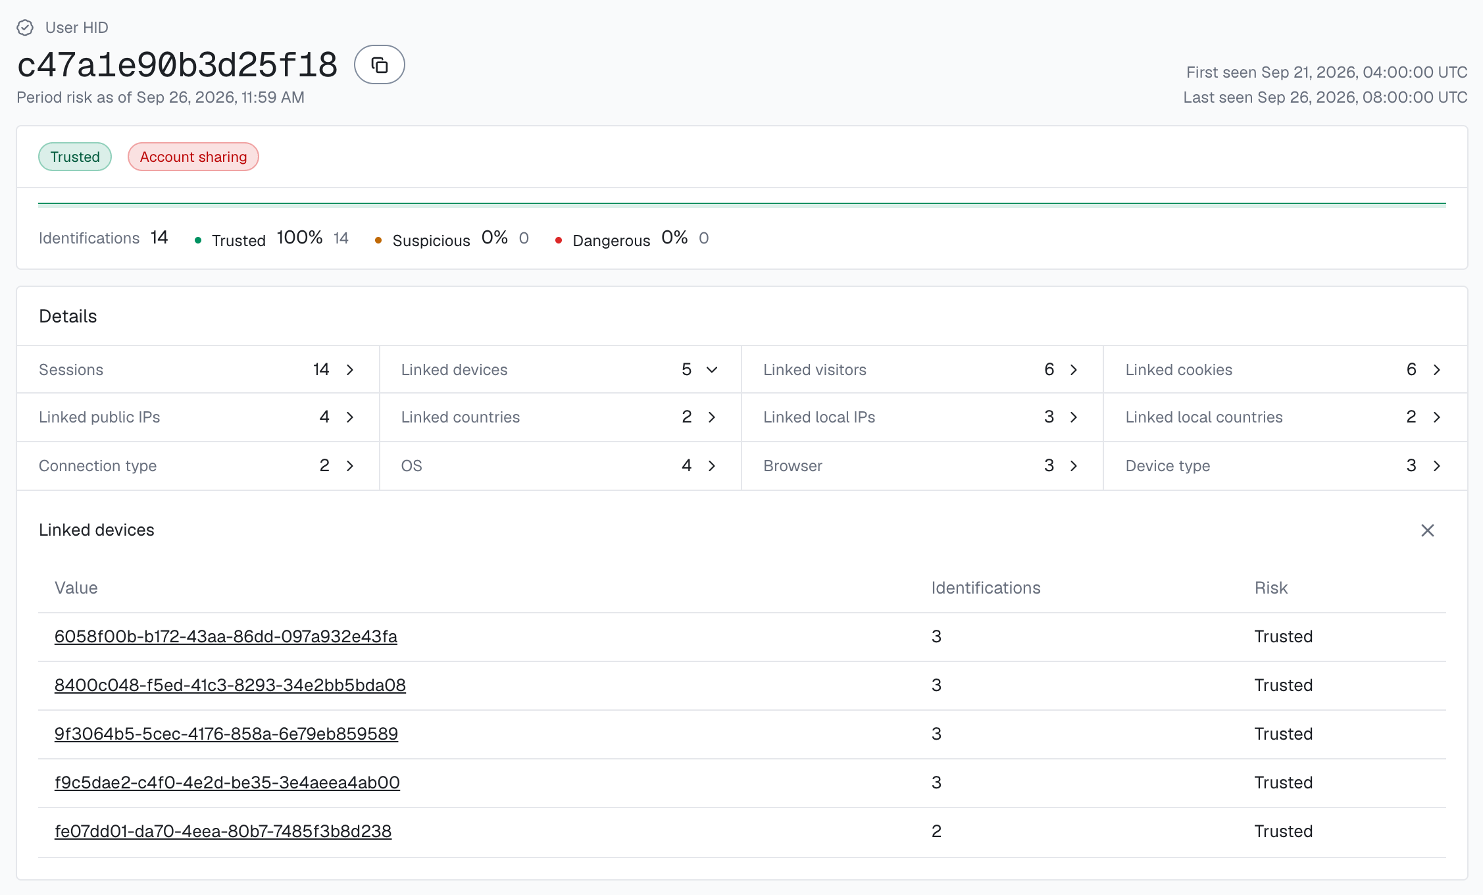Screen dimensions: 1483x895
Task: Click the Linked devices detail label in grid
Action: 454,370
